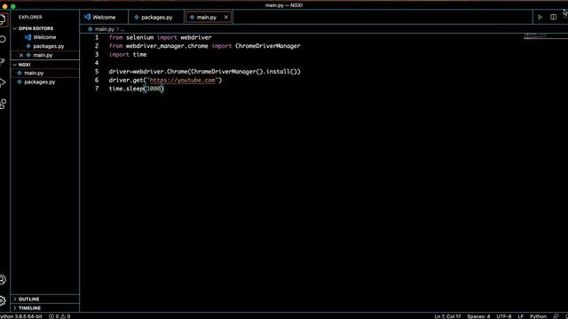Select Python 3.8.5 64-bit interpreter status
Viewport: 568px width, 319px height.
click(20, 316)
